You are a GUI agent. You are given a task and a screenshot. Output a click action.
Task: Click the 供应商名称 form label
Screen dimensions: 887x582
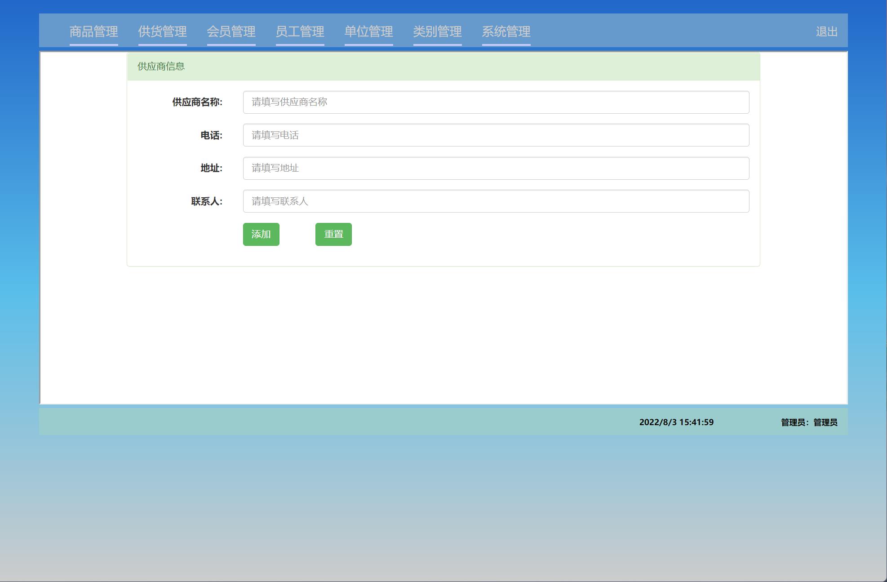197,102
